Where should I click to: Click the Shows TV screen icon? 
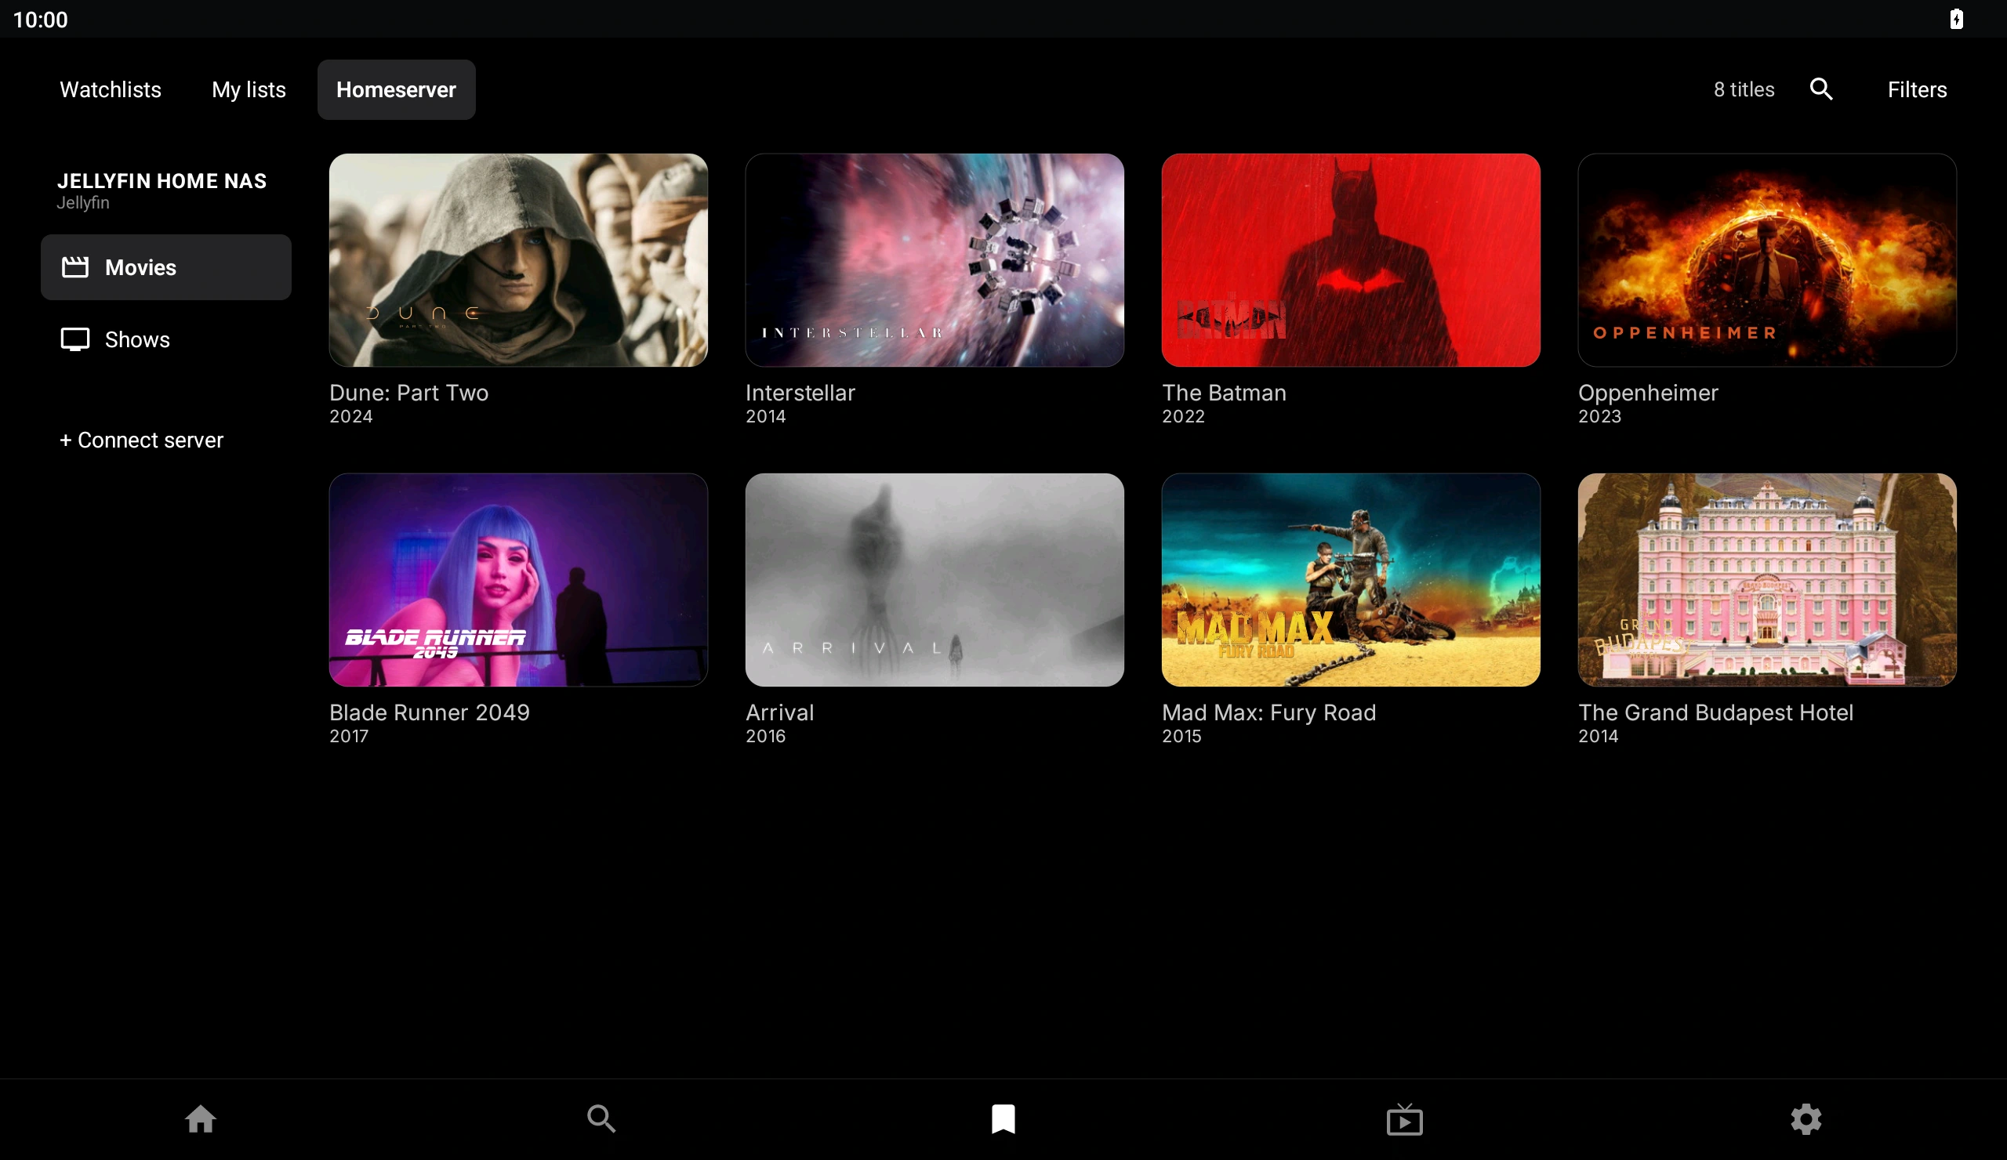click(x=74, y=339)
